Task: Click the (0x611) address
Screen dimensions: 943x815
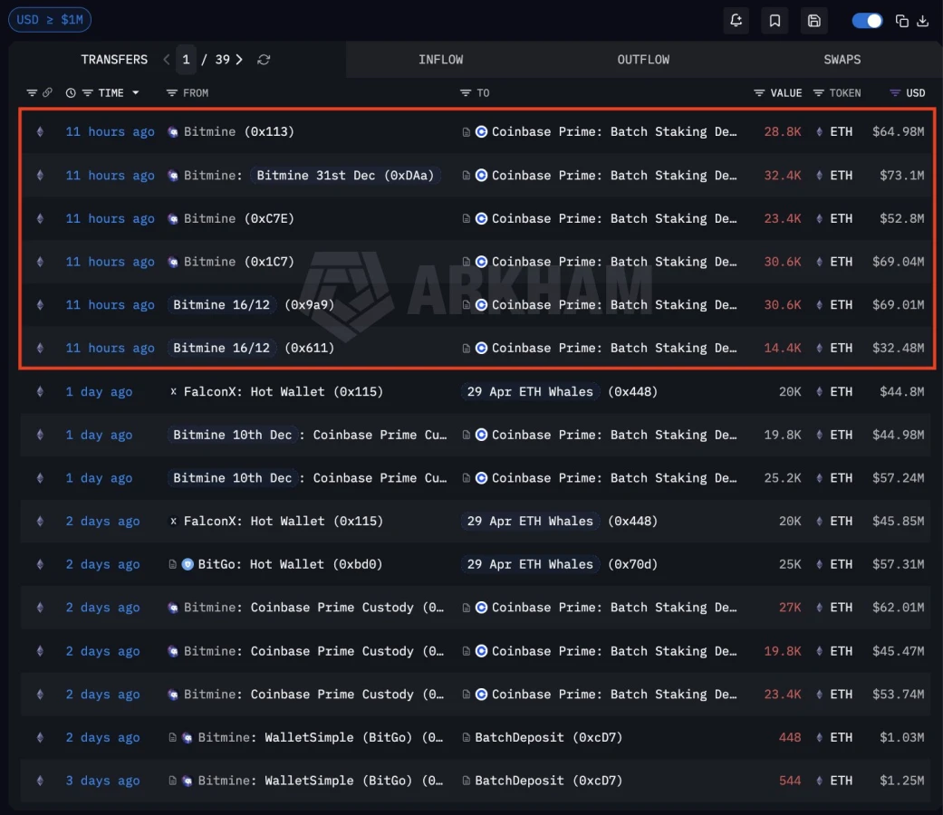Action: pos(309,348)
